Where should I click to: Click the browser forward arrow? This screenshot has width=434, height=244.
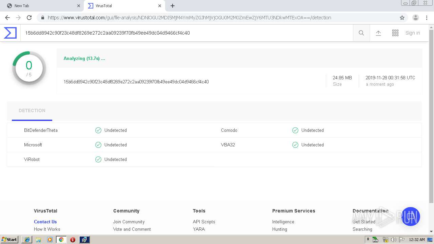18,18
